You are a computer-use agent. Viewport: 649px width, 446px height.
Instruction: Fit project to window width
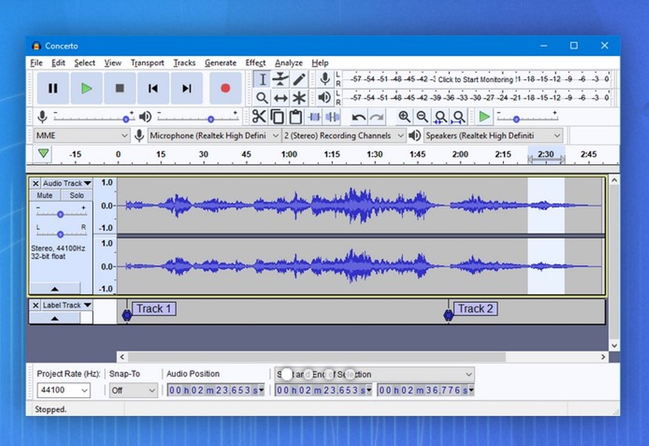[459, 117]
